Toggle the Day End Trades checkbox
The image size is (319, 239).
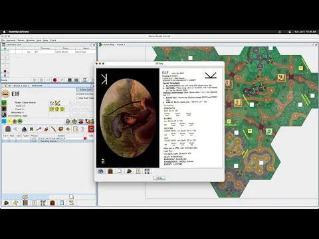[x=77, y=98]
